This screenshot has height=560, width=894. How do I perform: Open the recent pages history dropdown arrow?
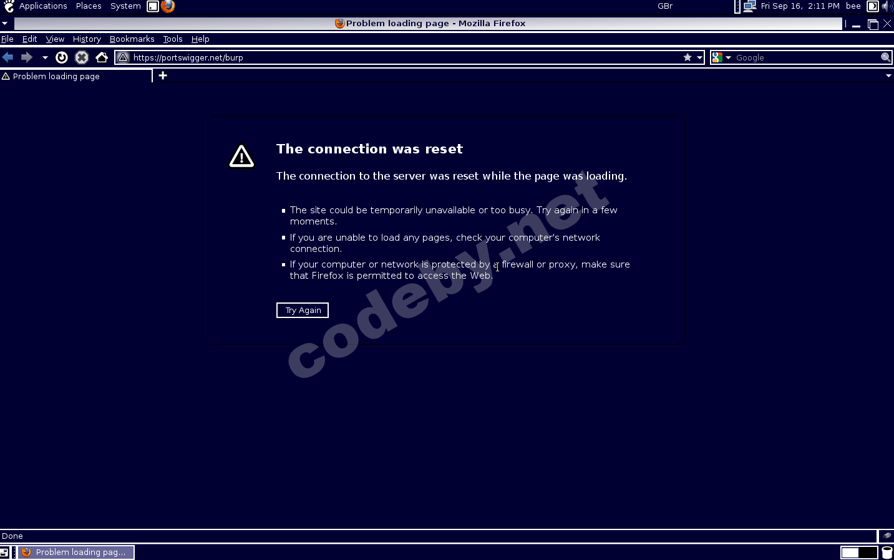tap(45, 57)
